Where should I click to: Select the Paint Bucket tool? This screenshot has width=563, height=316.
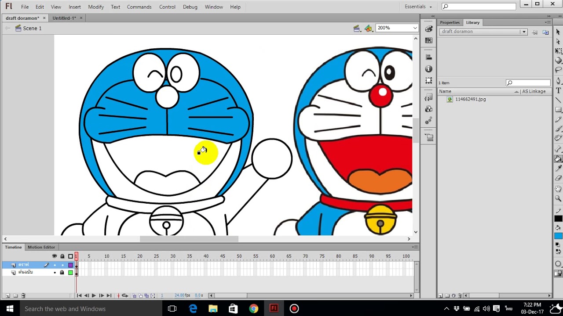[x=558, y=159]
